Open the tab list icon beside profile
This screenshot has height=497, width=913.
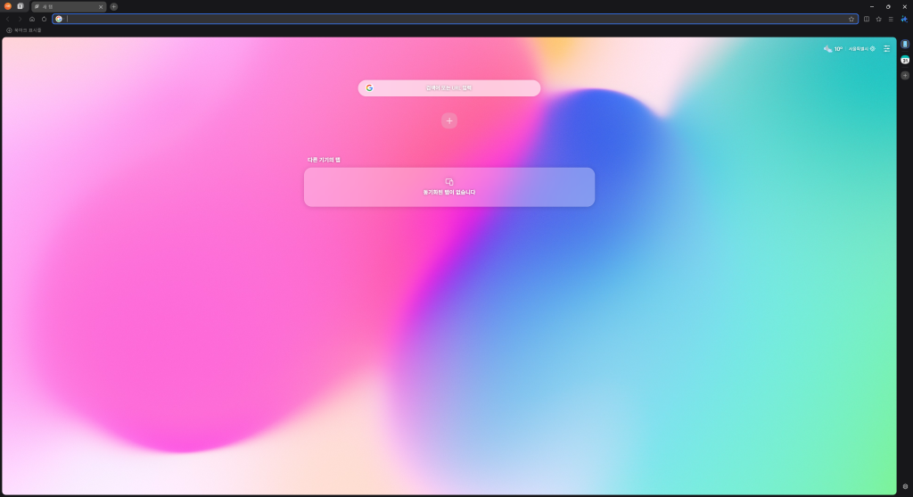pos(21,6)
